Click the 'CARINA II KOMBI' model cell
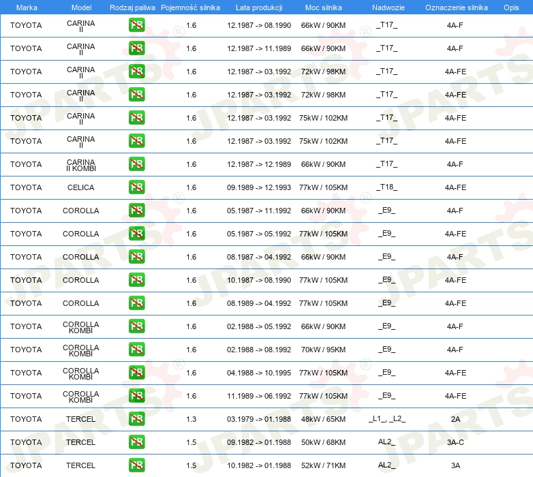Viewport: 533px width, 477px height. (81, 165)
